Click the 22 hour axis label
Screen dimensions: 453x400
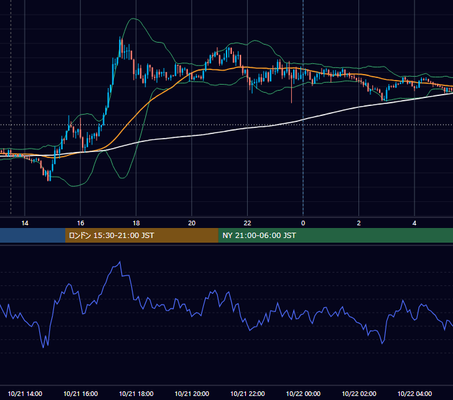pyautogui.click(x=247, y=223)
